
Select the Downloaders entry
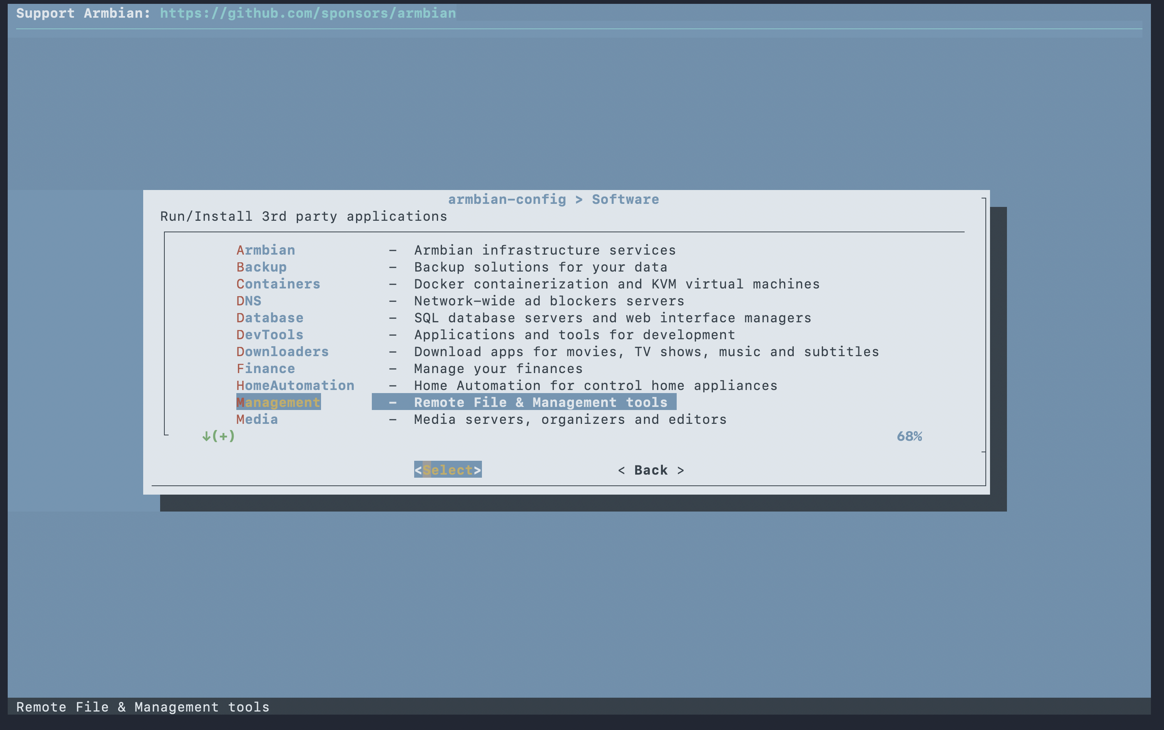coord(283,352)
